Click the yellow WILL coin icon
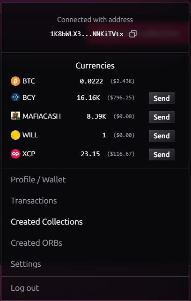 click(x=15, y=135)
